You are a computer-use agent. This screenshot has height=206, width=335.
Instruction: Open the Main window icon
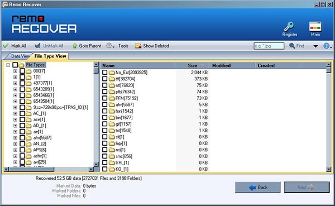click(x=315, y=27)
